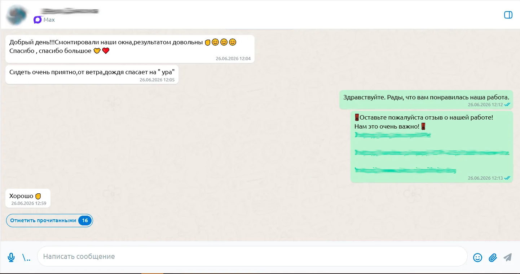The height and width of the screenshot is (274, 520).
Task: Click timestamp 26.06.2026 12:05
Action: click(x=157, y=80)
